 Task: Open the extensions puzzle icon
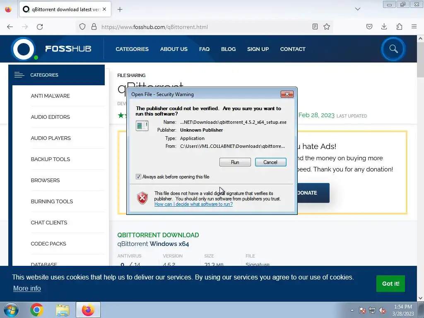[x=399, y=27]
